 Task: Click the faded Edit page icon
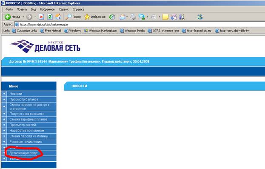154,17
